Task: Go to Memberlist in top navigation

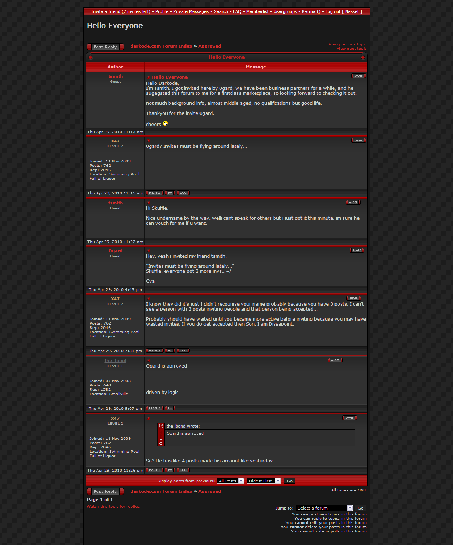Action: click(x=257, y=11)
